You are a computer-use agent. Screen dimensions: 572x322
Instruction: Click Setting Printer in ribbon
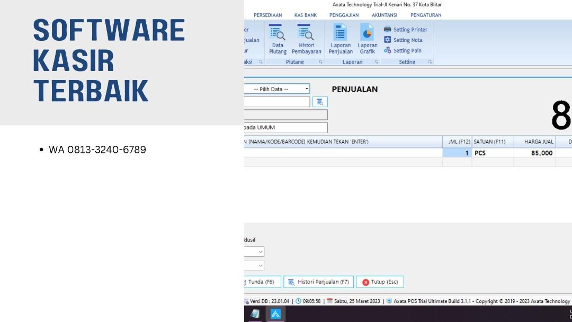(406, 30)
